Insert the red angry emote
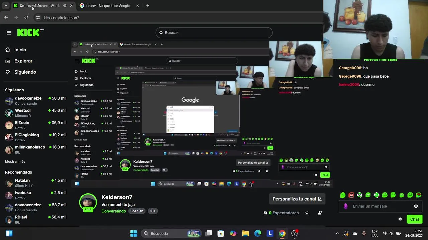The image size is (428, 240). (x=351, y=195)
